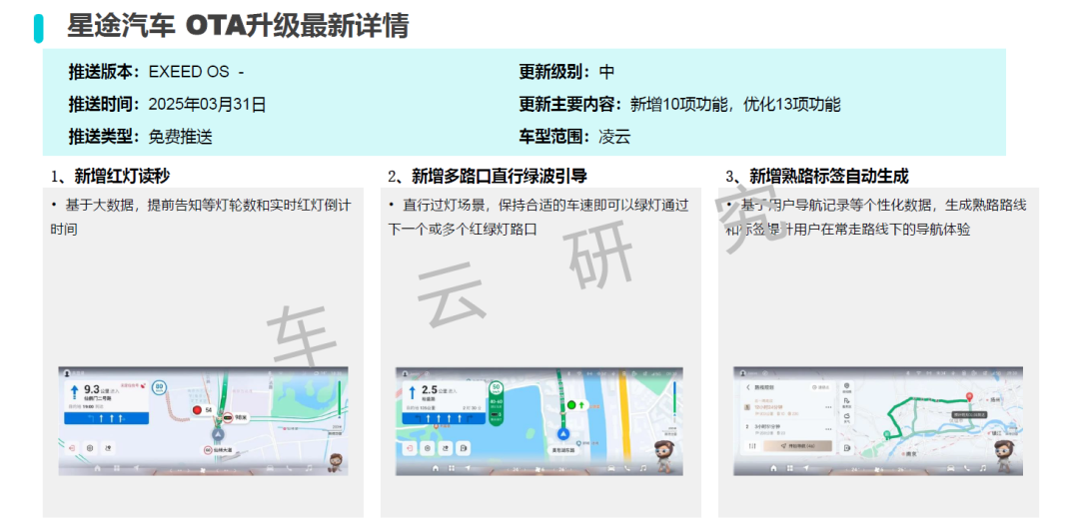Screen dimensions: 1079x522
Task: Click text '推送时间：2025年03月31日'
Action: pos(167,105)
